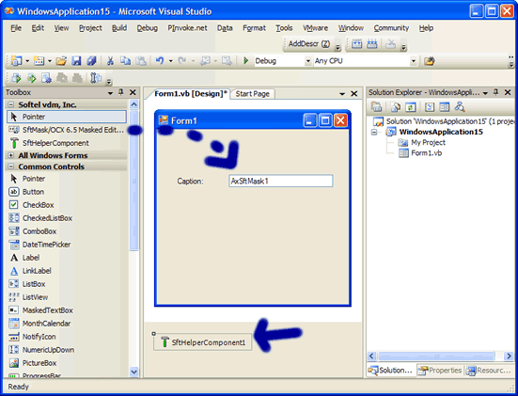Image resolution: width=518 pixels, height=396 pixels.
Task: Open the Solution Explorer window position dropdown arrow
Action: 485,93
